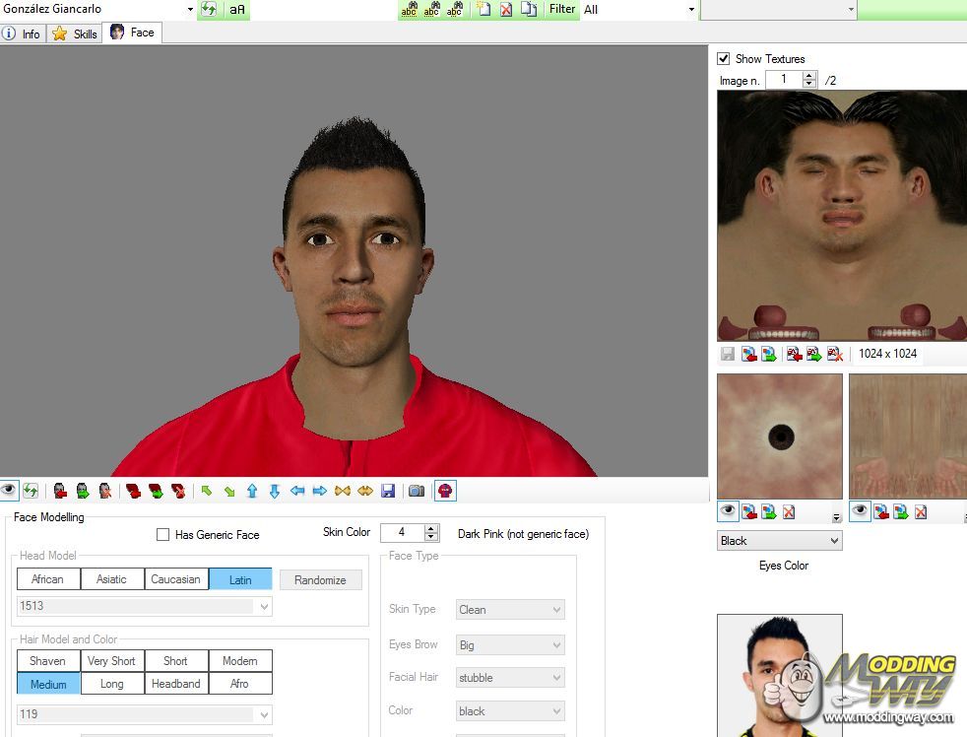Open the Filter dropdown set to All
This screenshot has height=737, width=967.
coord(639,10)
